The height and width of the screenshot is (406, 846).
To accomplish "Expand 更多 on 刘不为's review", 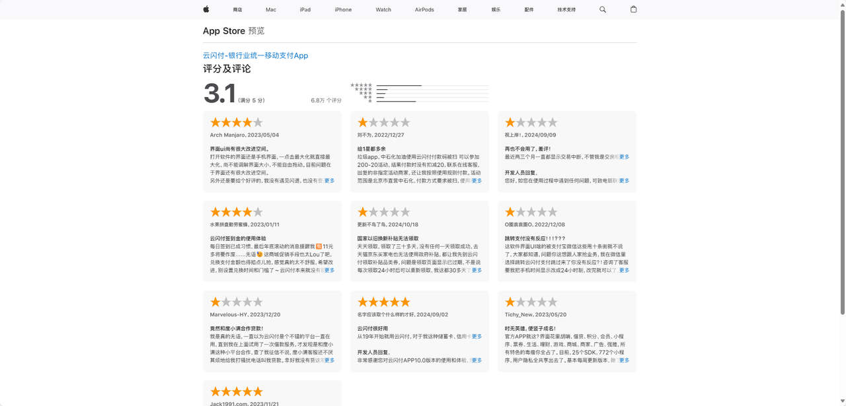I will pyautogui.click(x=477, y=181).
